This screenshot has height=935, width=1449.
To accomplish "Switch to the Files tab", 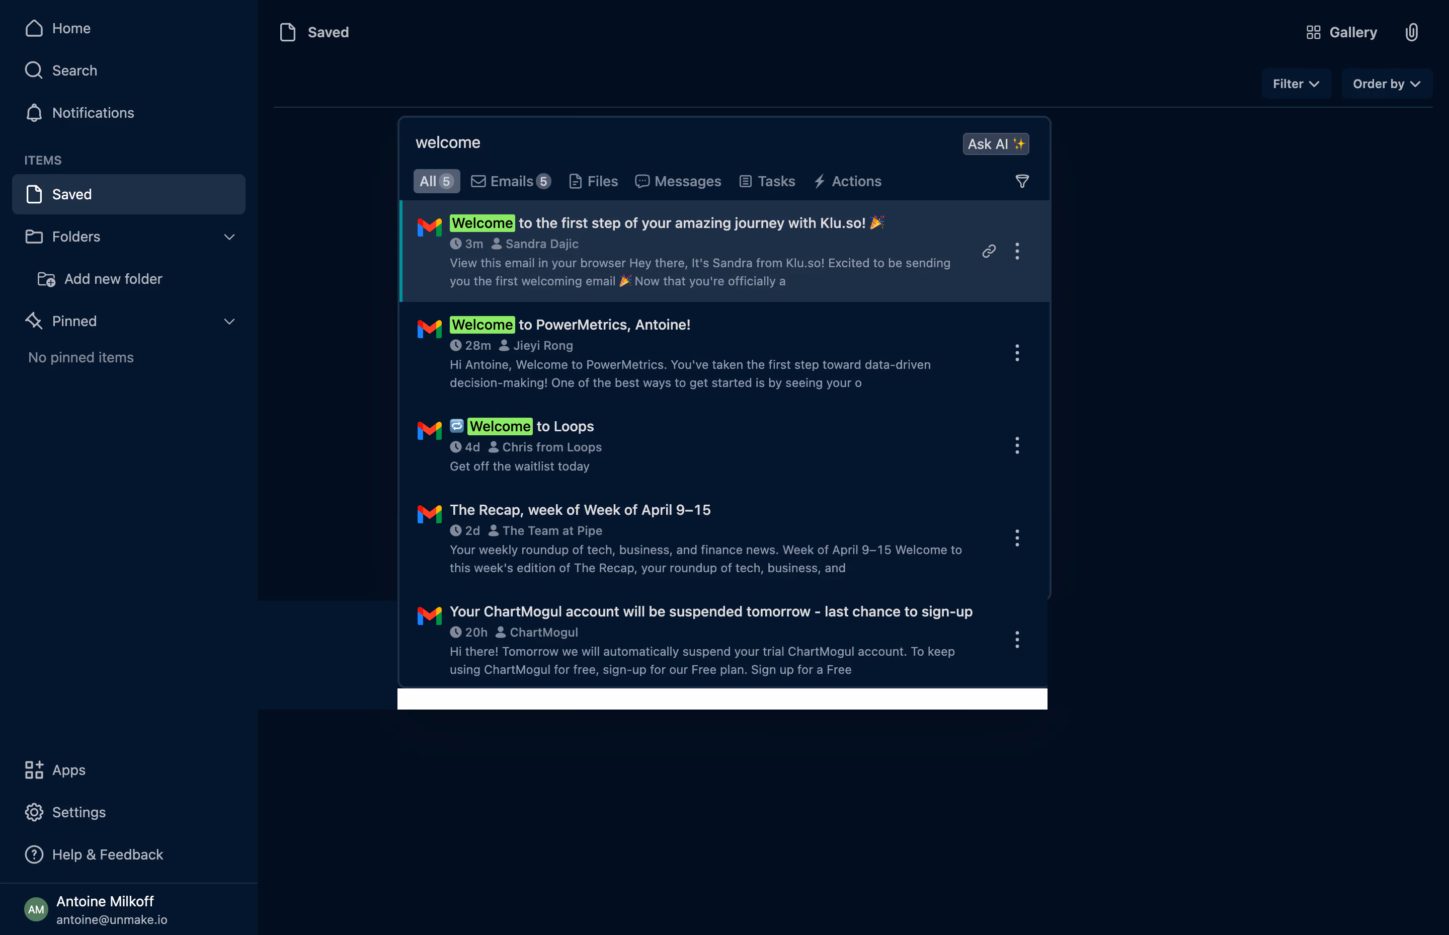I will pyautogui.click(x=593, y=181).
